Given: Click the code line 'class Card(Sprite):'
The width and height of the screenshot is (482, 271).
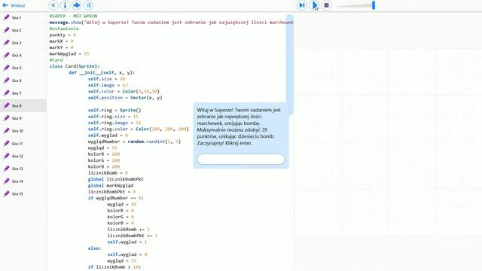Looking at the screenshot, I should (x=75, y=66).
